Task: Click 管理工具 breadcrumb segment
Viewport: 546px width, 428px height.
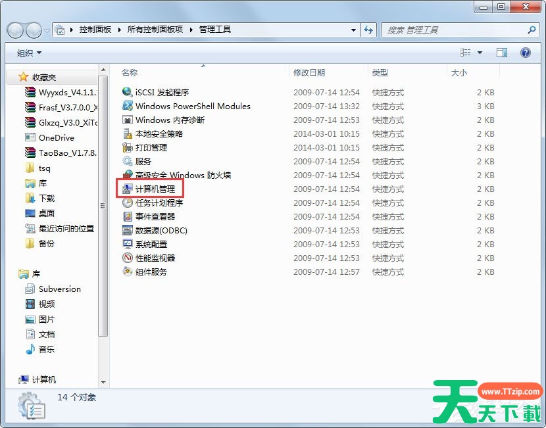Action: [x=215, y=30]
